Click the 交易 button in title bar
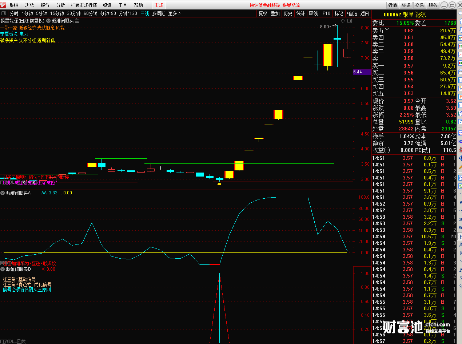Screen dimensions: 462x344 419,5
